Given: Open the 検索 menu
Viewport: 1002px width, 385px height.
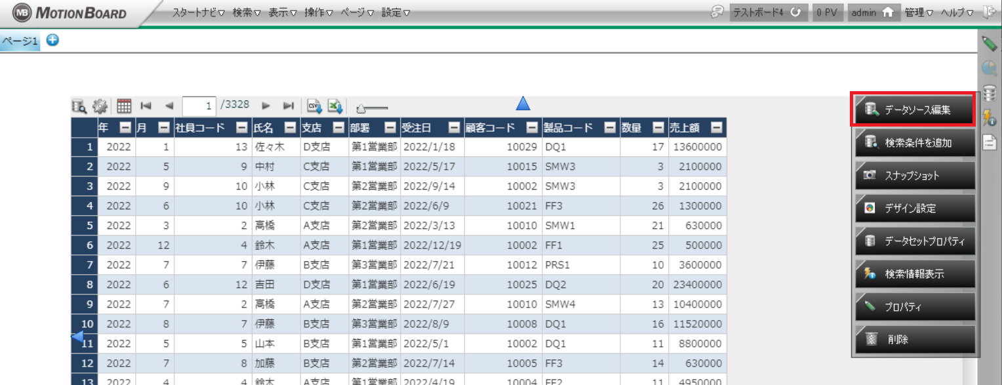Looking at the screenshot, I should pos(247,12).
